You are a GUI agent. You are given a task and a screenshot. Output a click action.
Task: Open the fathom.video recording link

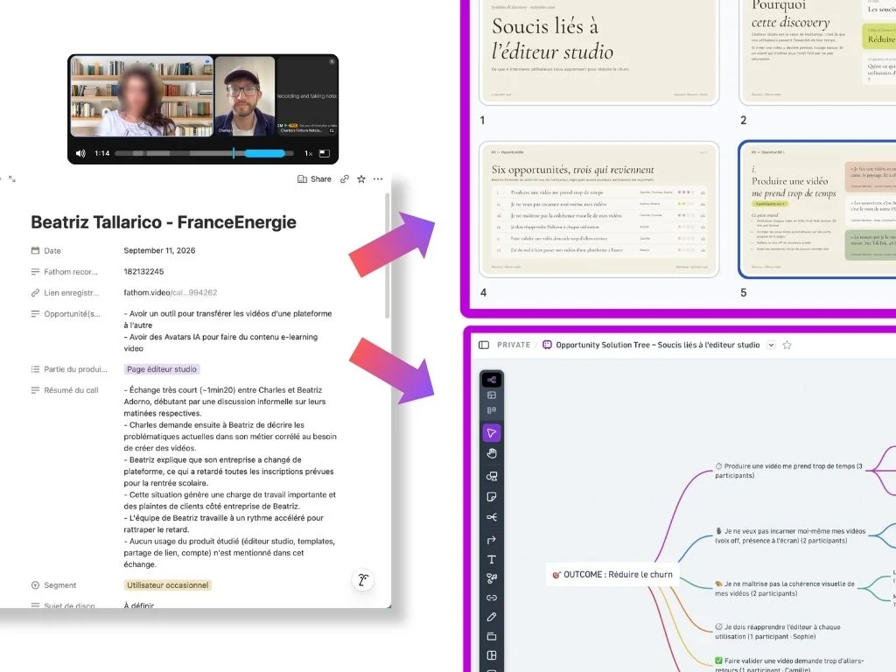pyautogui.click(x=171, y=292)
